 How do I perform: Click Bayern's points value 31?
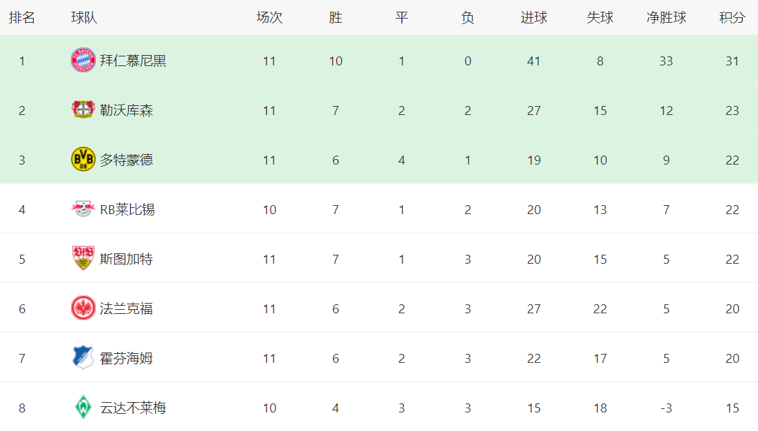coord(732,61)
